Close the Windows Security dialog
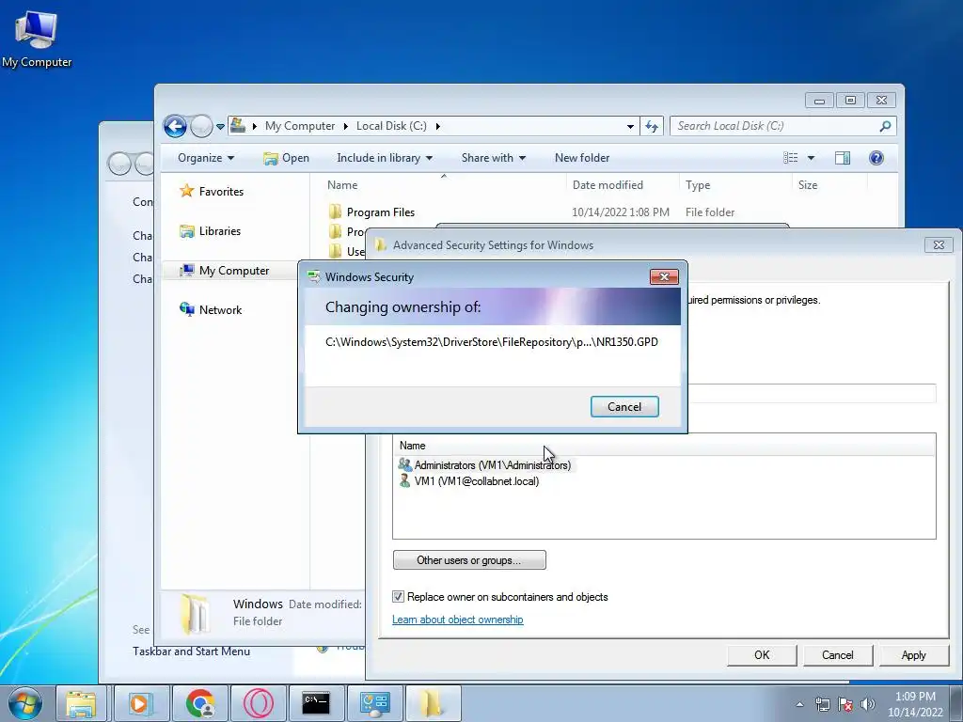The height and width of the screenshot is (722, 963). tap(664, 277)
